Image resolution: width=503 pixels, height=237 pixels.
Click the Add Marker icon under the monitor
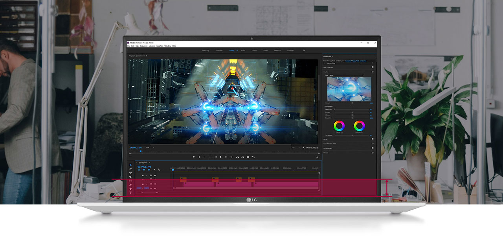(x=194, y=157)
